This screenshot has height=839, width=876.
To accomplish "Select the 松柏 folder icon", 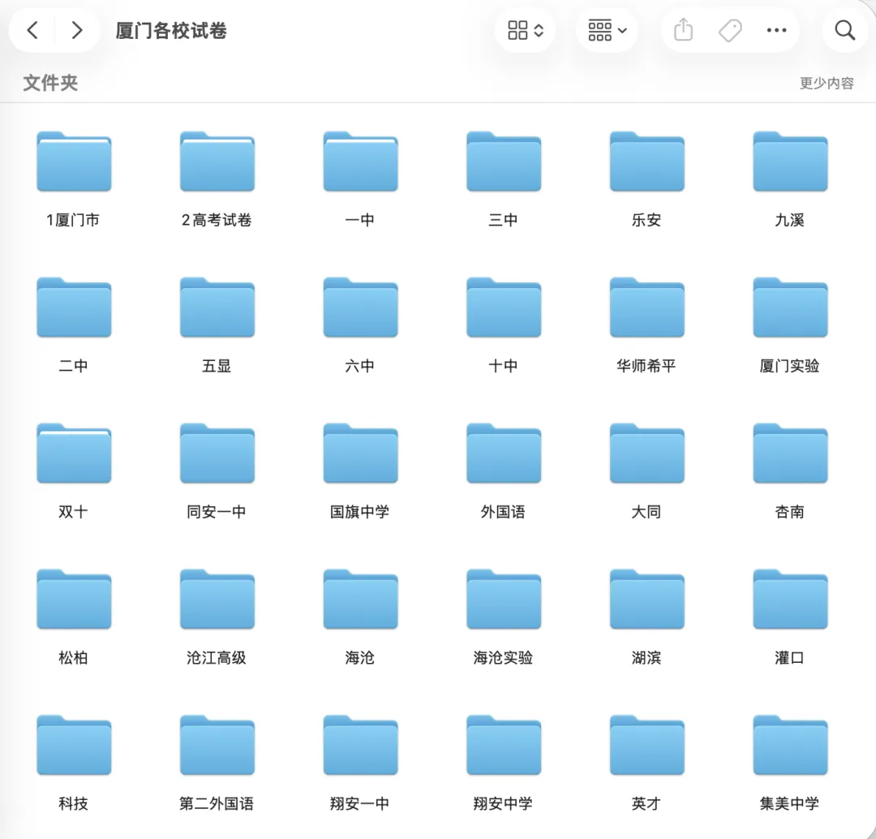I will (75, 599).
